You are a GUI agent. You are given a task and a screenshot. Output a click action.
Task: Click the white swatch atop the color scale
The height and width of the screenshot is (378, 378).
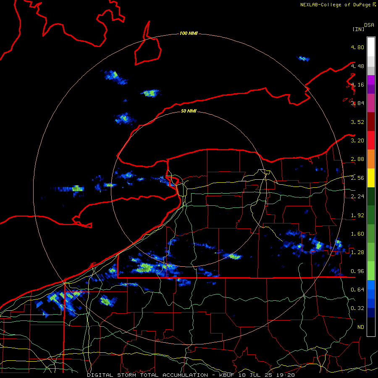(x=371, y=47)
